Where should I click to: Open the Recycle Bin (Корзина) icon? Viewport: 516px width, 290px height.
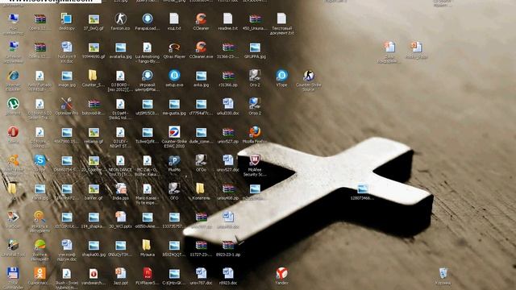(443, 274)
